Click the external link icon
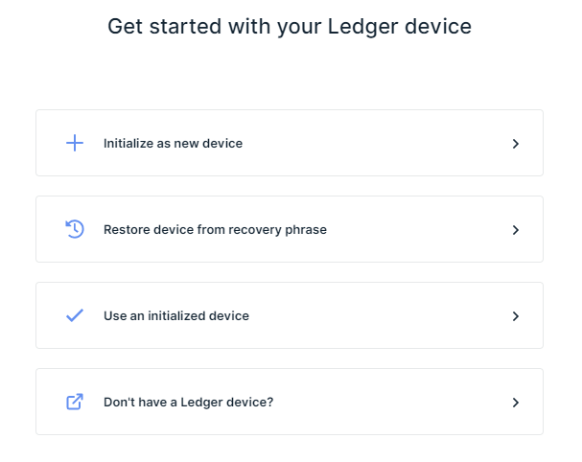 75,402
